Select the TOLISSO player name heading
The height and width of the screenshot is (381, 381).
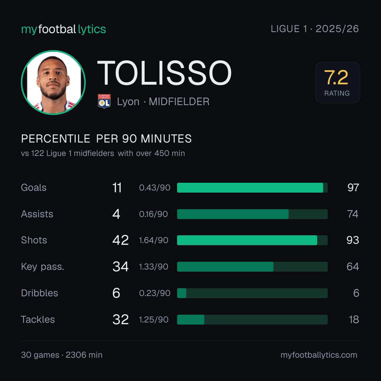click(x=164, y=73)
